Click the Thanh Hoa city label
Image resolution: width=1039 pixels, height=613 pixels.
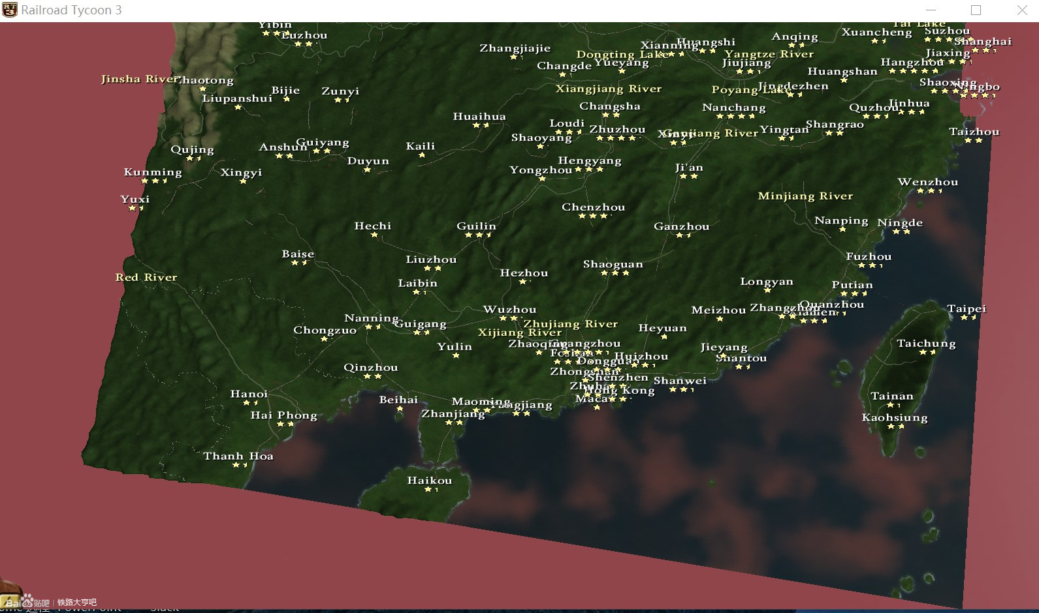coord(238,456)
